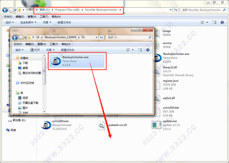The image size is (229, 163).
Task: Click Forward button in PassFab iBackupUnlocker window
Action: (x=11, y=10)
